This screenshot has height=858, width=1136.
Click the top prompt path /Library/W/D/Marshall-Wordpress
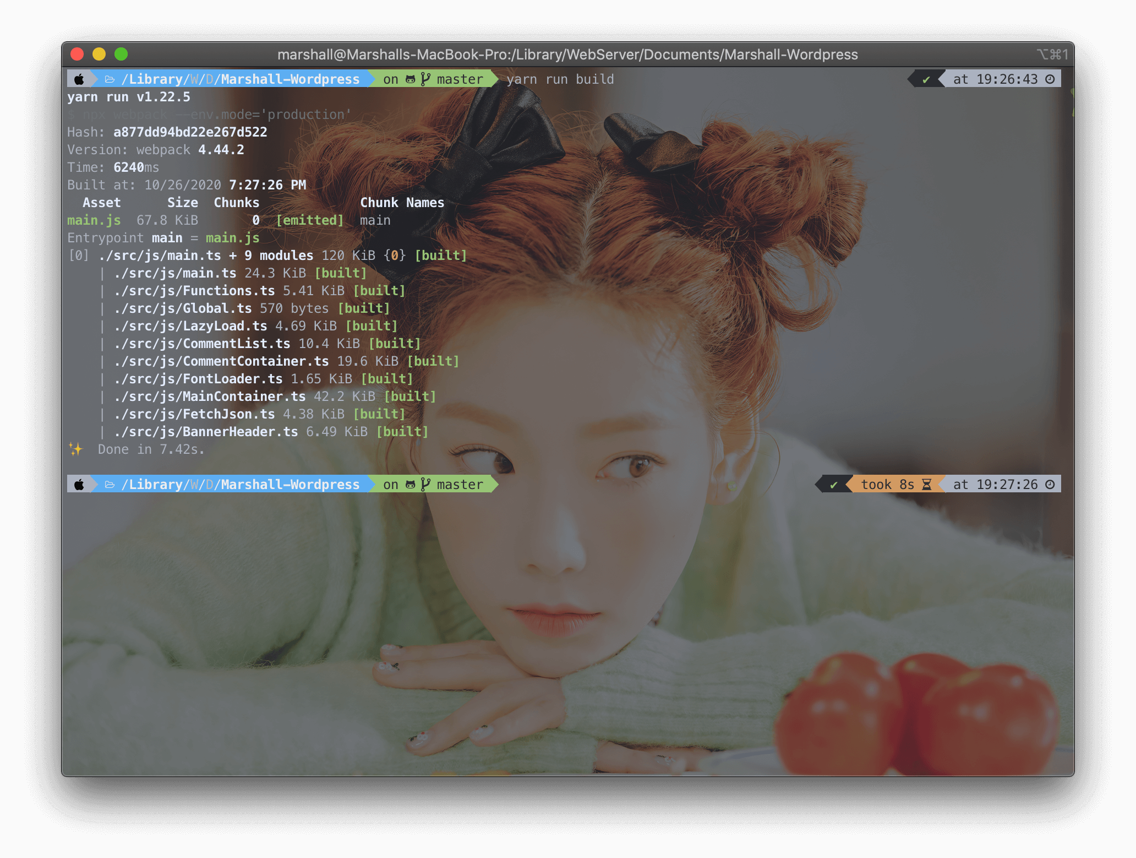tap(241, 79)
